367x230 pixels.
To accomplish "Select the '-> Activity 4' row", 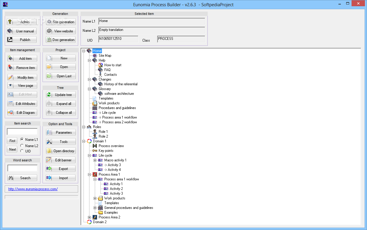I will [x=112, y=170].
